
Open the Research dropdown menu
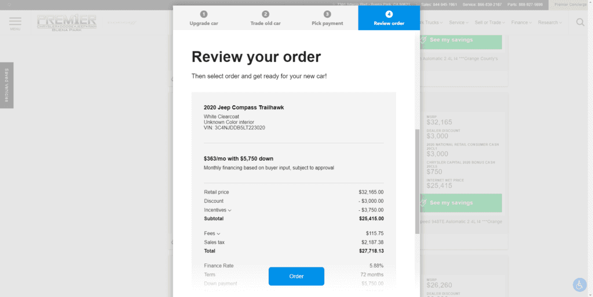click(x=550, y=23)
